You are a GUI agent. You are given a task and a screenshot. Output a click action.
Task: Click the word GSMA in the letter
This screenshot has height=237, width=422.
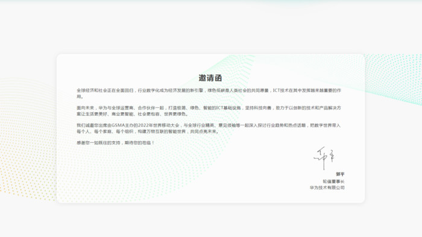[x=118, y=125]
